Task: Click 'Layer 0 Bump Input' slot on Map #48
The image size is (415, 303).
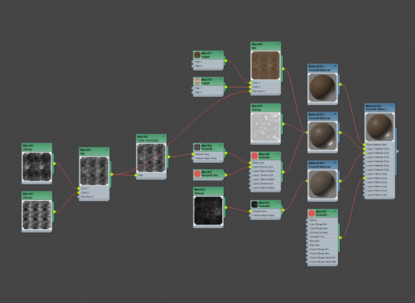Action: pyautogui.click(x=265, y=167)
